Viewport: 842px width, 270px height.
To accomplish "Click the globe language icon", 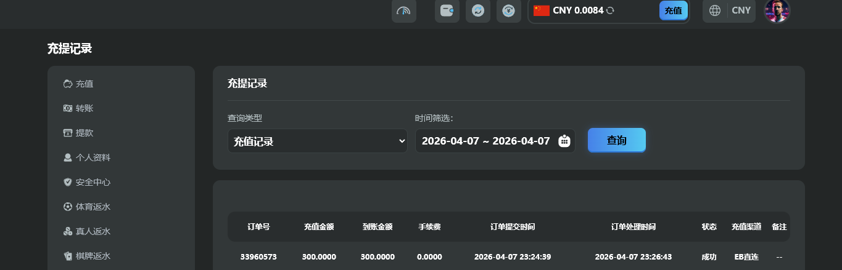I will [x=715, y=10].
